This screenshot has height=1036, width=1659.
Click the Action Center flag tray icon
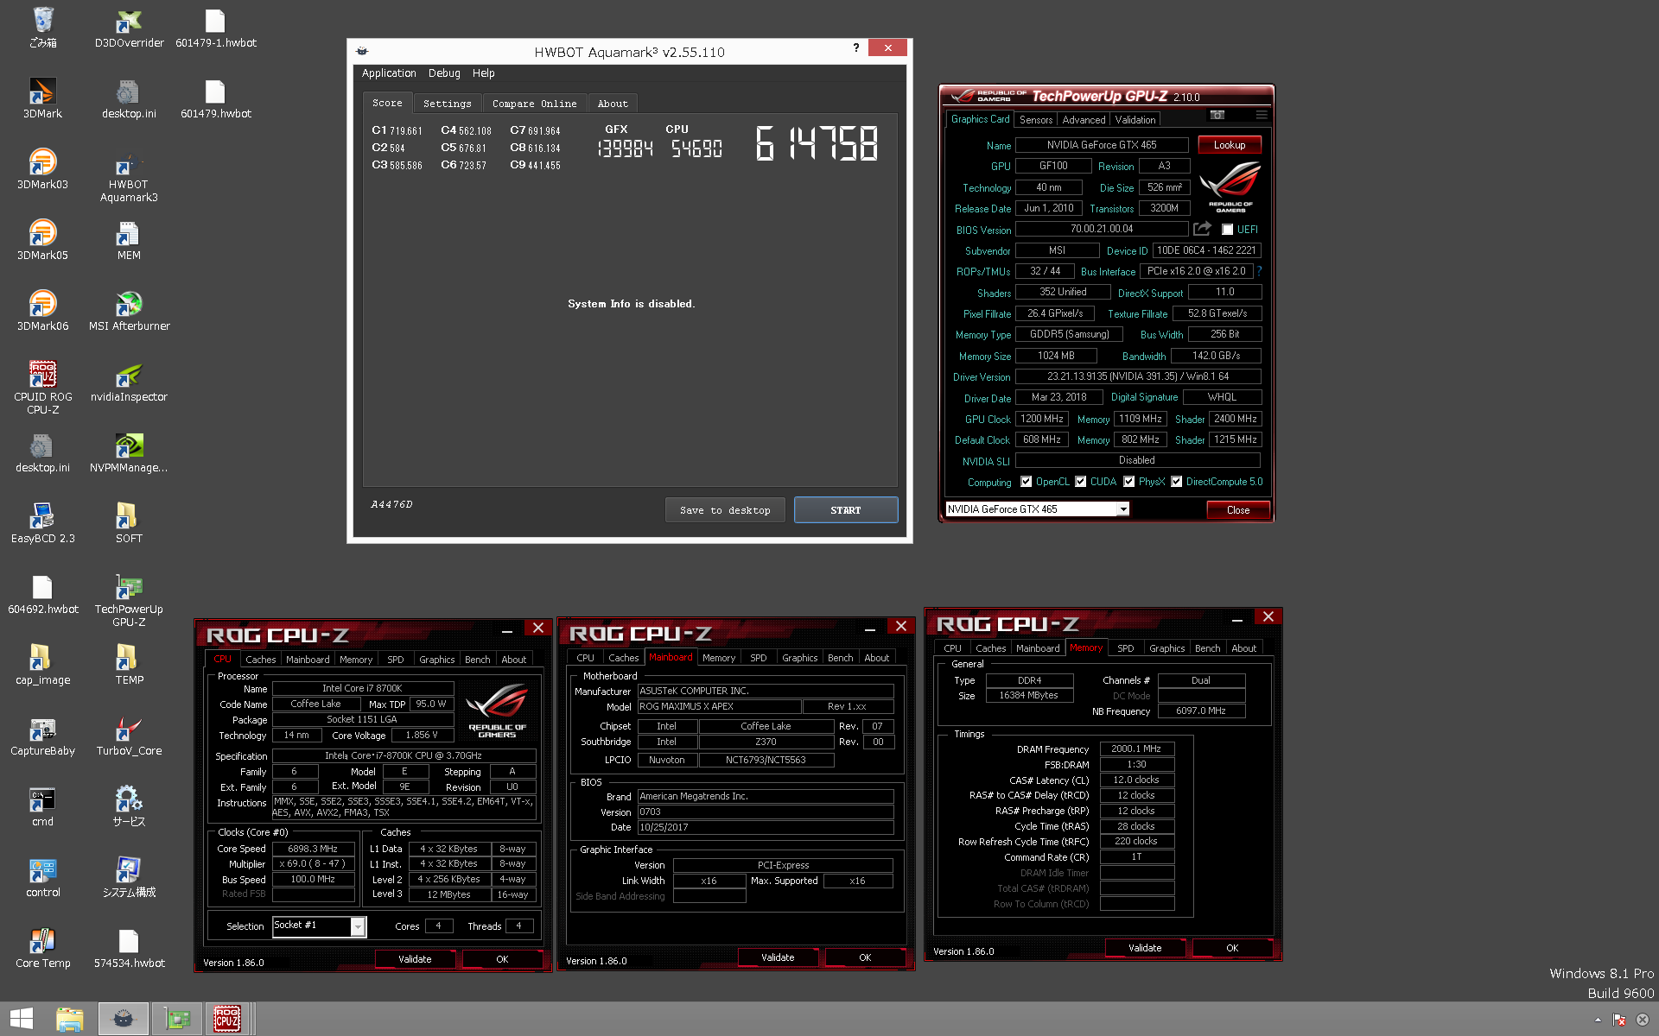pos(1619,1020)
